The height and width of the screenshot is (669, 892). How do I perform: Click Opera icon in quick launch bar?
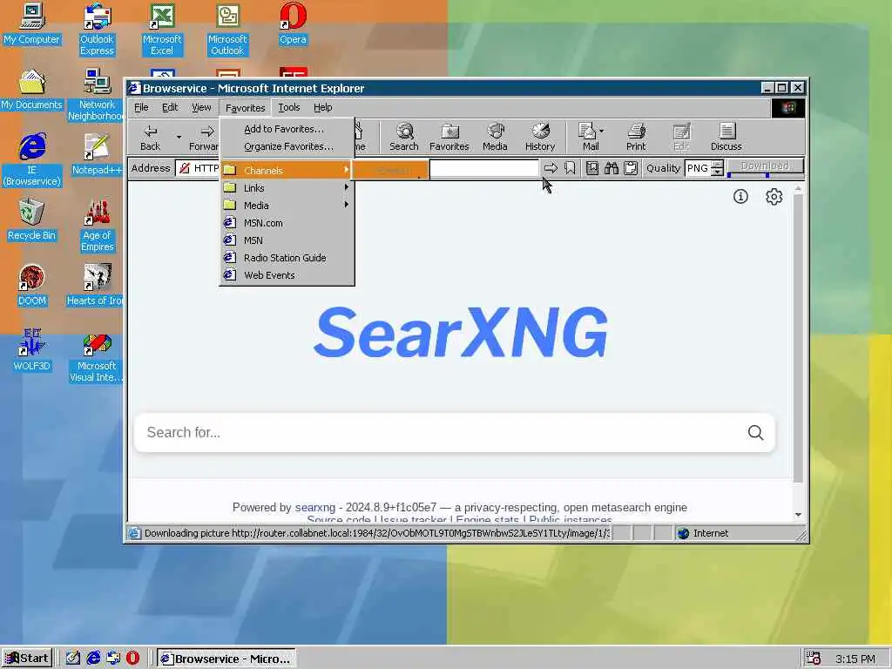(132, 659)
